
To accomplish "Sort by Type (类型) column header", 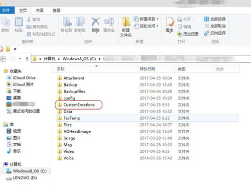I will [x=182, y=69].
